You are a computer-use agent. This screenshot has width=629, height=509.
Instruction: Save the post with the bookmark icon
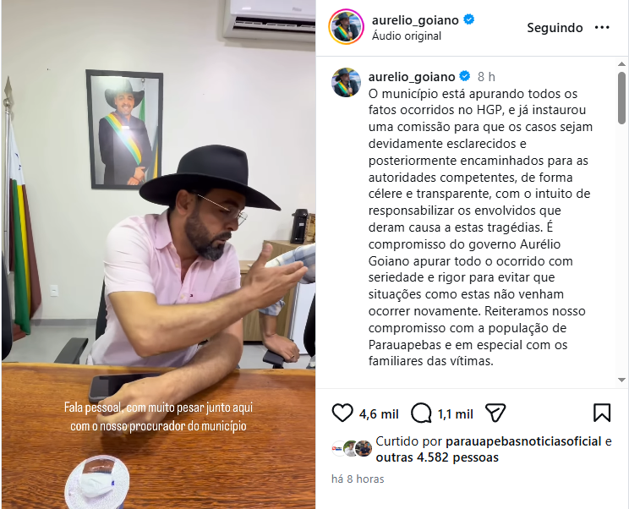602,413
